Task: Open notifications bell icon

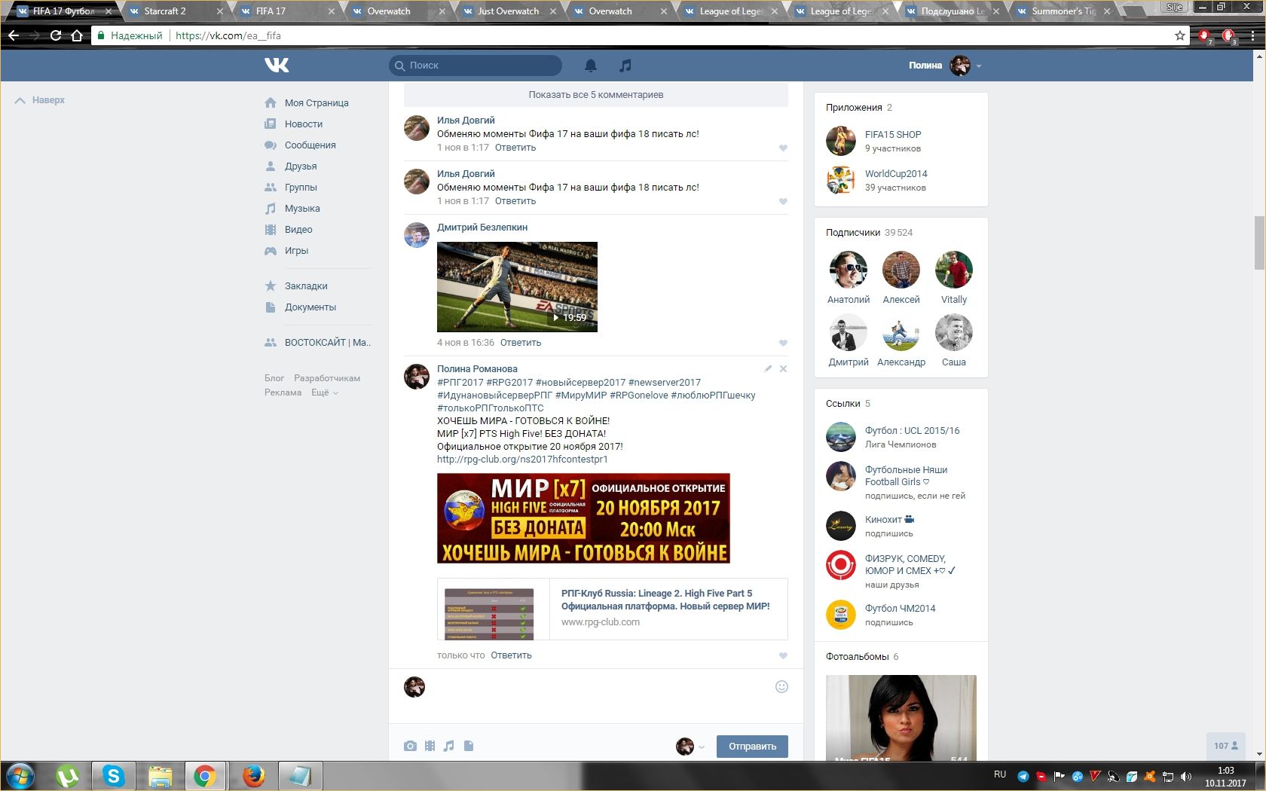Action: click(x=591, y=66)
